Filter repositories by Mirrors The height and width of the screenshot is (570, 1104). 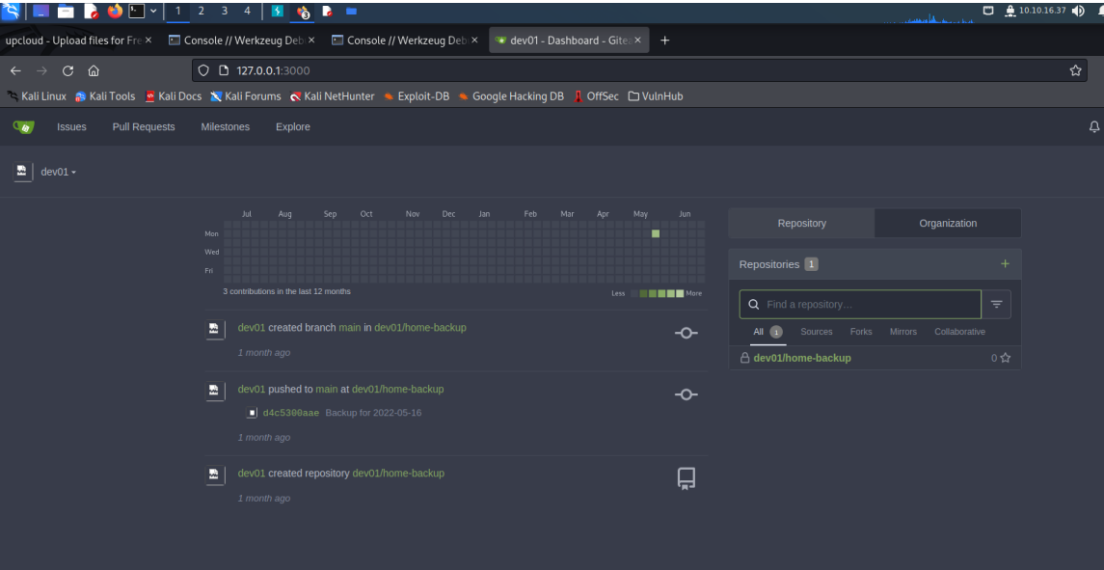tap(903, 331)
